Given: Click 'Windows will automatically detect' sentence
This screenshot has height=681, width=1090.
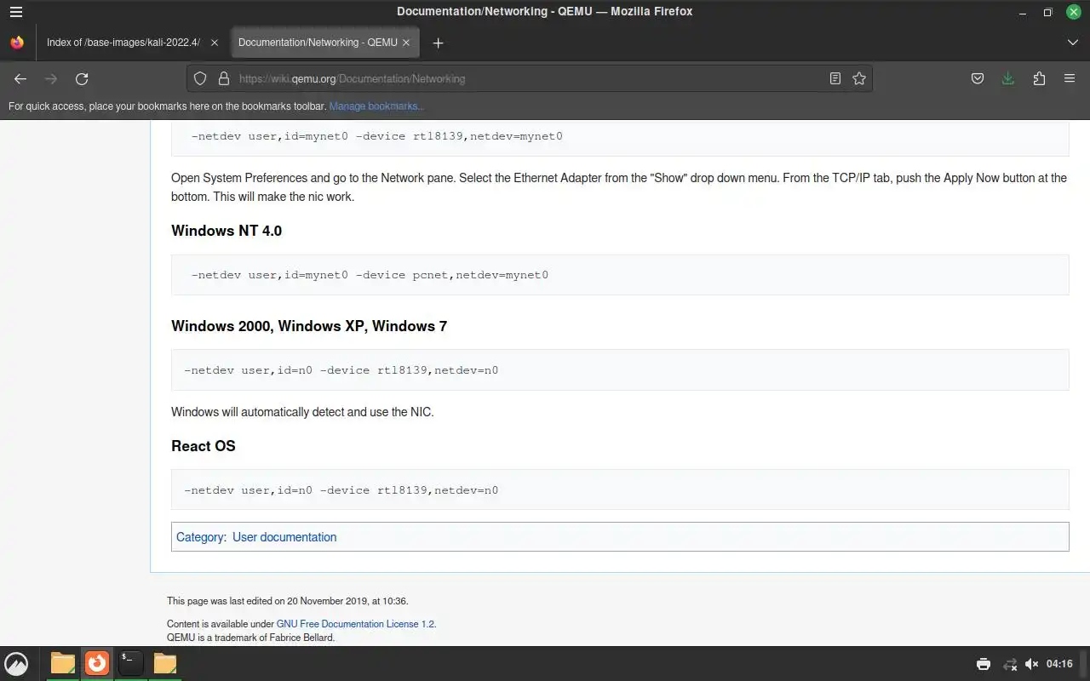Looking at the screenshot, I should 302,412.
